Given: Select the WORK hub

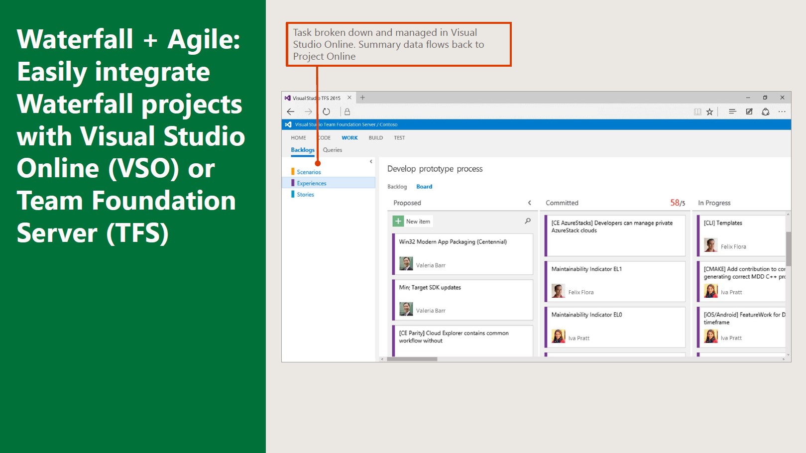Looking at the screenshot, I should (x=349, y=138).
